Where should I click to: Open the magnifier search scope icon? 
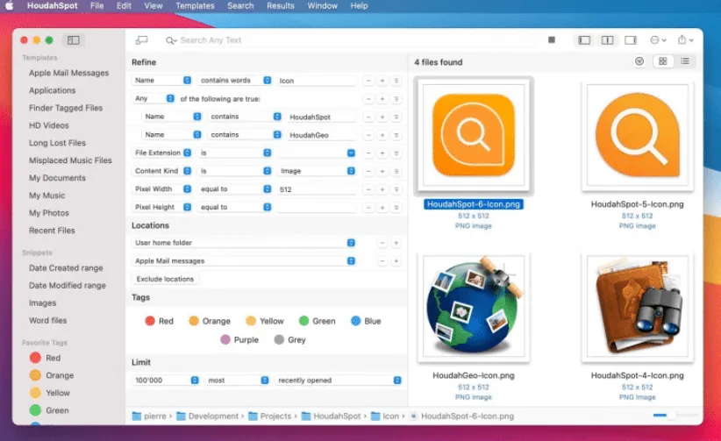click(x=171, y=40)
